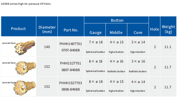Select part number PHHH152TT03 0808-8408B
Viewport: 180px width, 100px height.
point(71,86)
